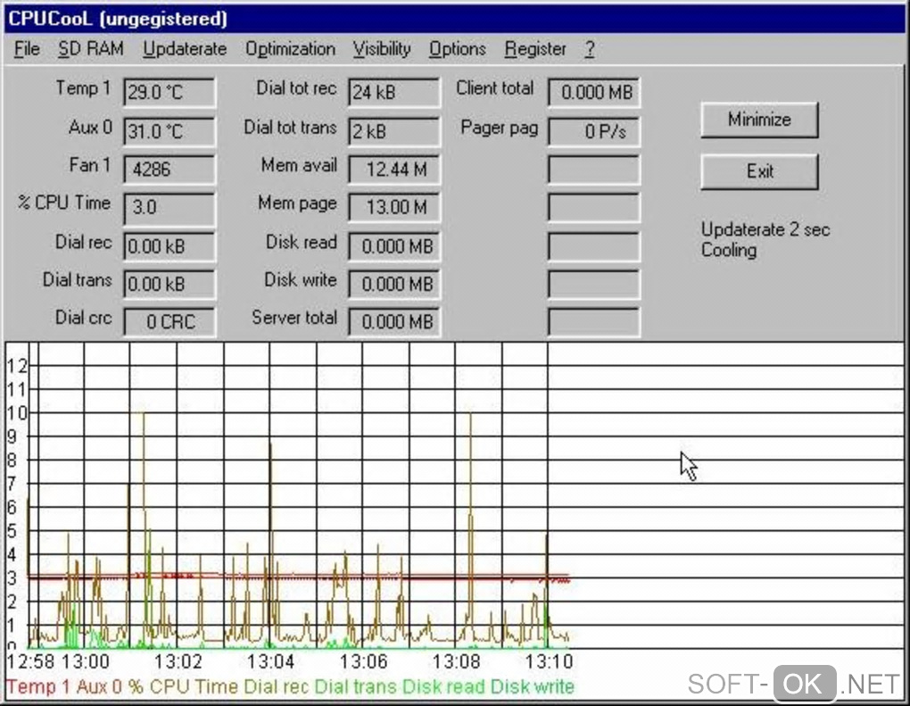Viewport: 910px width, 706px height.
Task: Click the green Dial trans legend entry
Action: [x=355, y=687]
